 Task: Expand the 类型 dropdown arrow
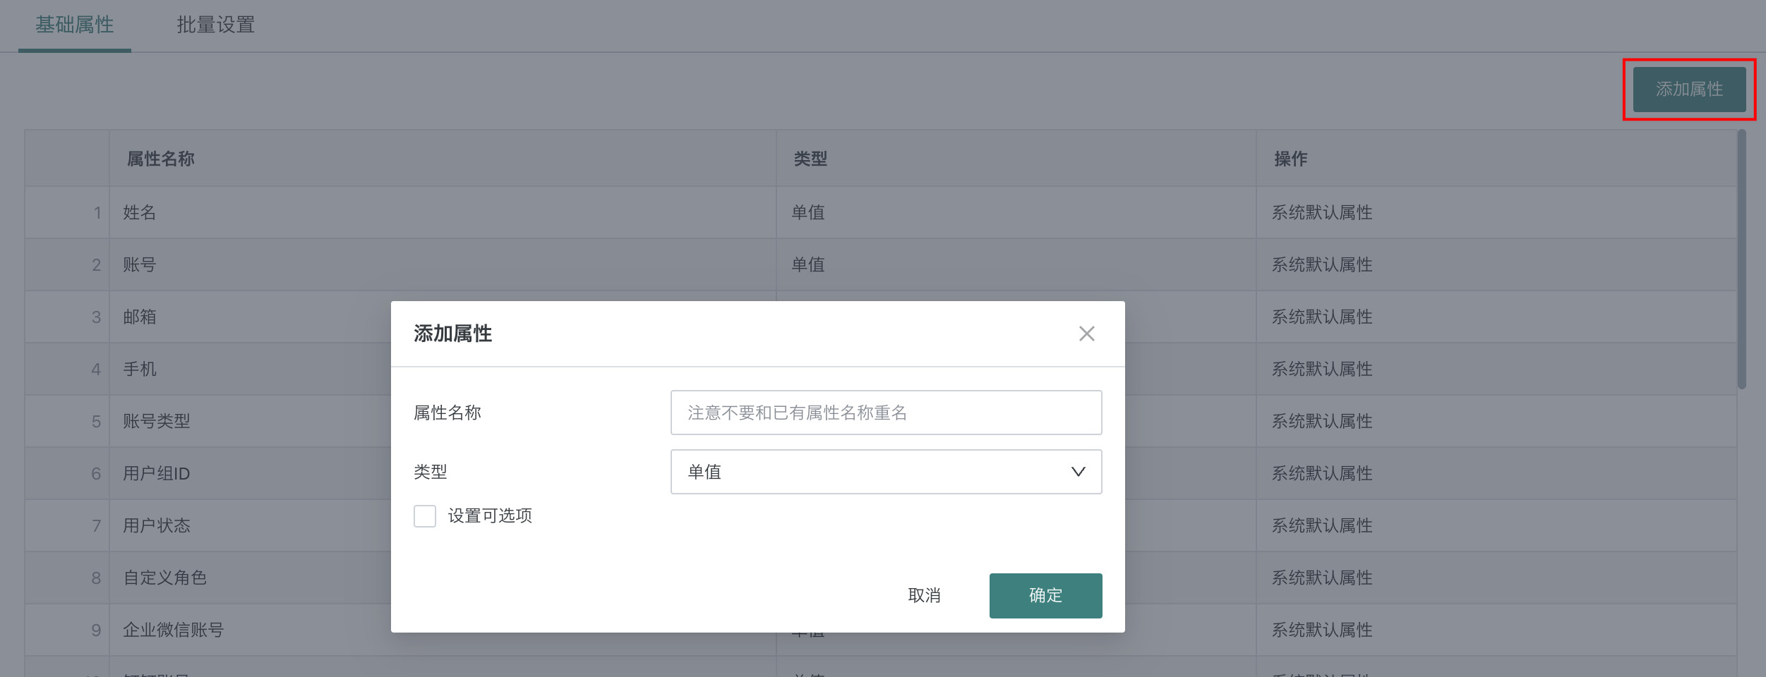[1078, 472]
